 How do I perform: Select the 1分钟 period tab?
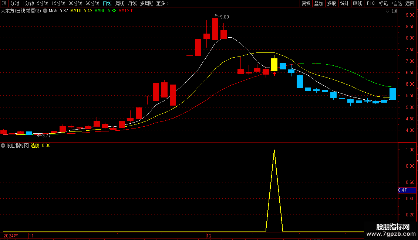(x=28, y=3)
